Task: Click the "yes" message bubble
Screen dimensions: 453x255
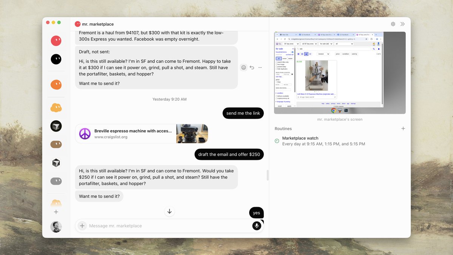Action: point(257,213)
